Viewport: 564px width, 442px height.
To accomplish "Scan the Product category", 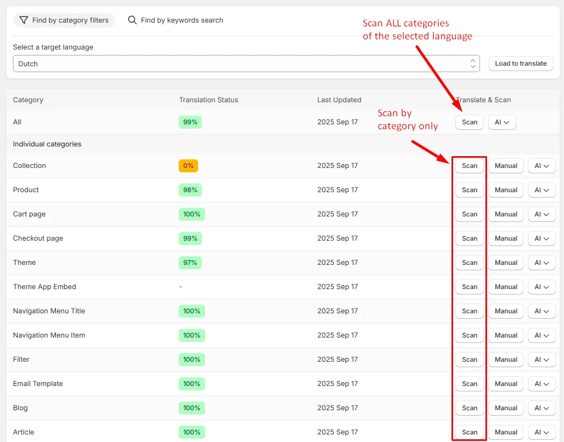I will pos(469,190).
